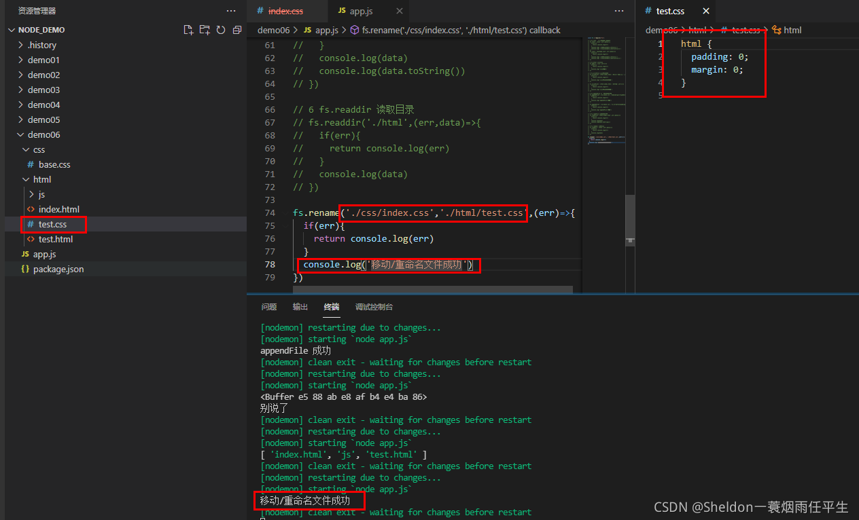
Task: Open test.html in the explorer
Action: [126, 239]
